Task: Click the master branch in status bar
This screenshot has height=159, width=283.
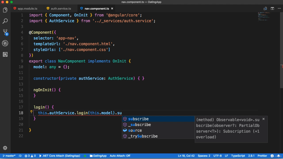Action: coord(9,156)
